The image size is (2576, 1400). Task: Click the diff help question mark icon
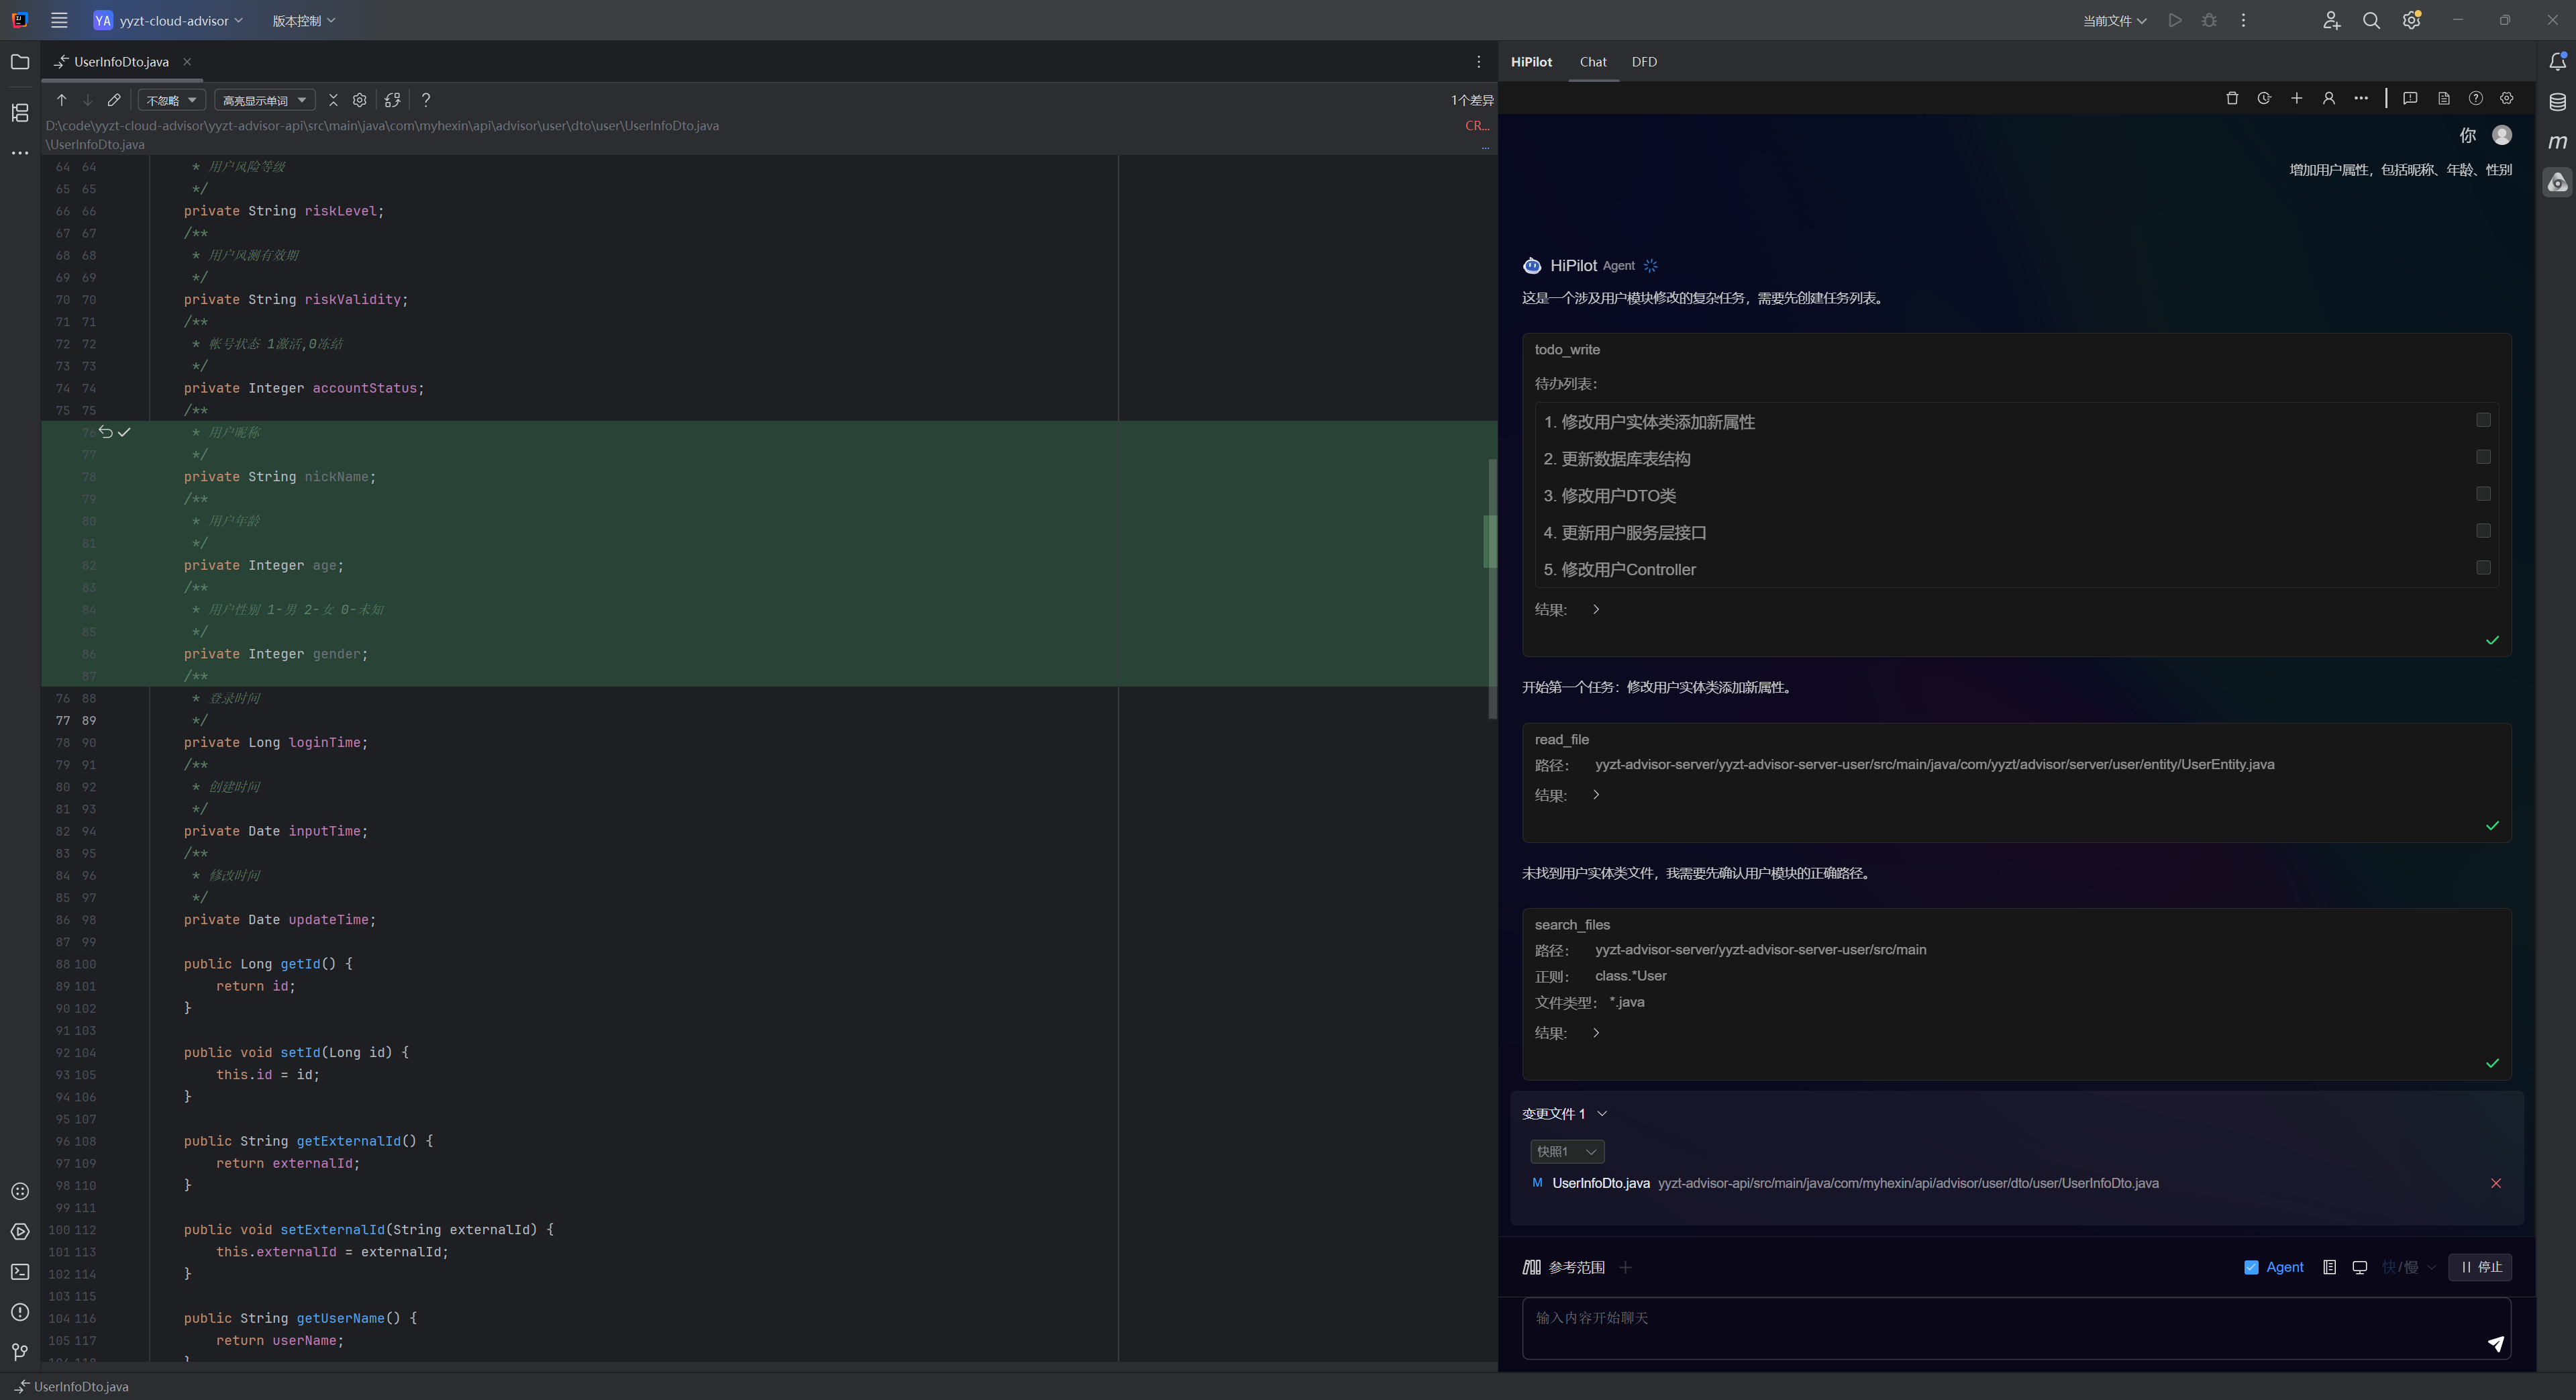tap(426, 100)
